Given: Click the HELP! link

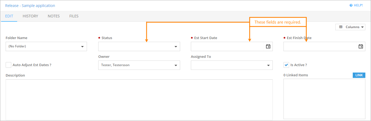Looking at the screenshot, I should (358, 5).
